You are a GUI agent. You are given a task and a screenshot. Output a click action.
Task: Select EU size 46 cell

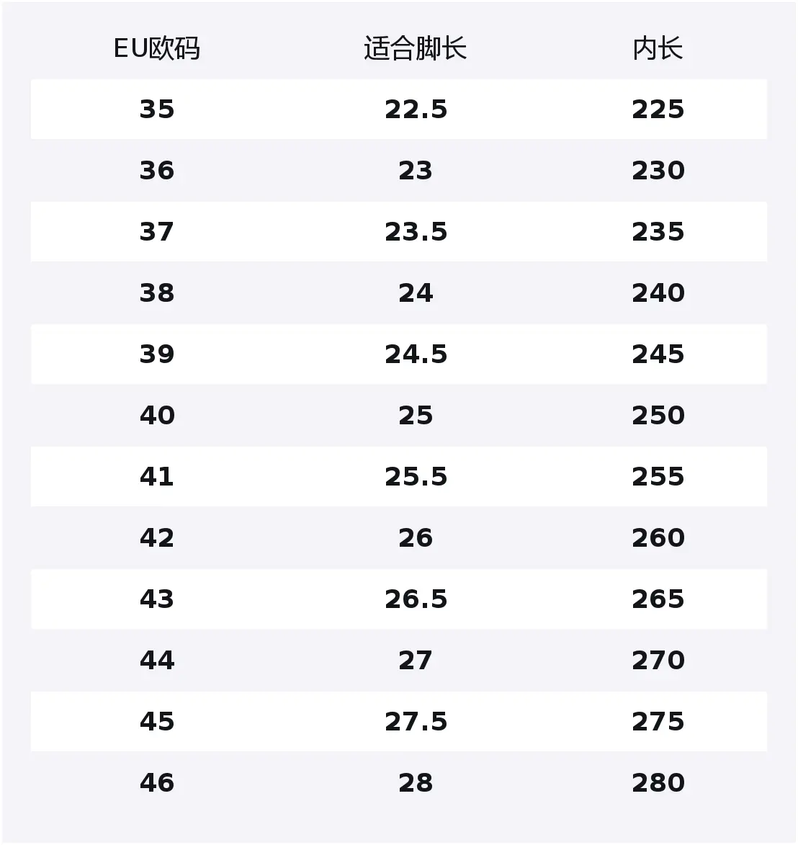157,783
